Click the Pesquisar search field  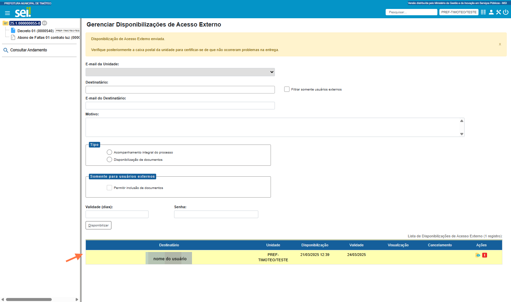point(412,12)
